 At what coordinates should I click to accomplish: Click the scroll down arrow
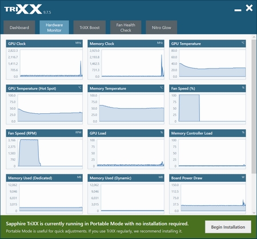(x=254, y=213)
